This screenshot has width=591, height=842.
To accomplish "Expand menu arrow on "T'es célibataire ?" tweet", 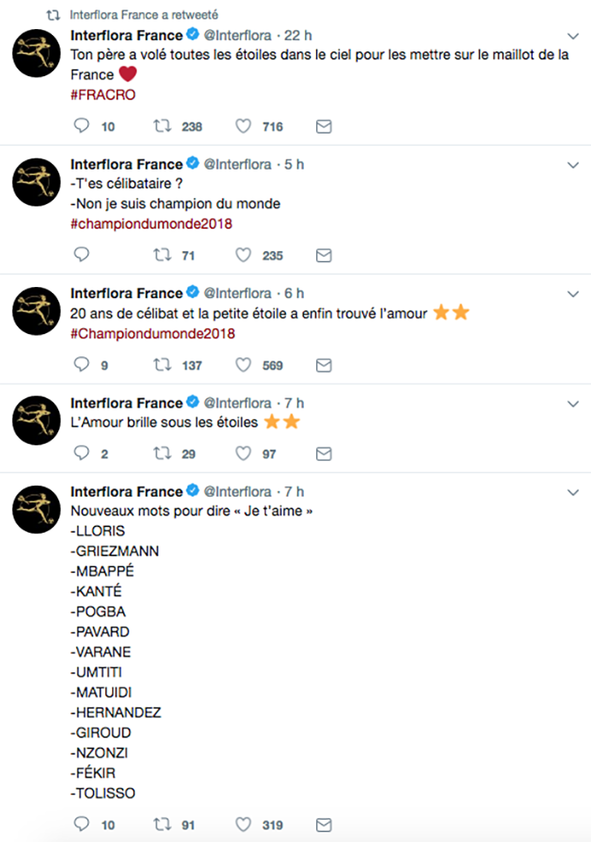I will tap(574, 164).
